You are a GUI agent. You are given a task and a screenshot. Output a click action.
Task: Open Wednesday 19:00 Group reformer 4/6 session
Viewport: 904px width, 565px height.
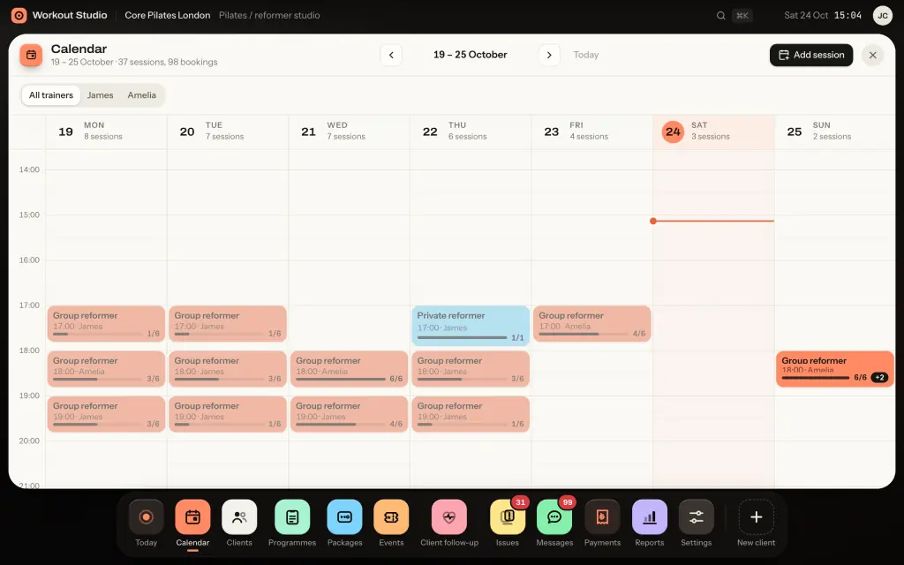[350, 414]
